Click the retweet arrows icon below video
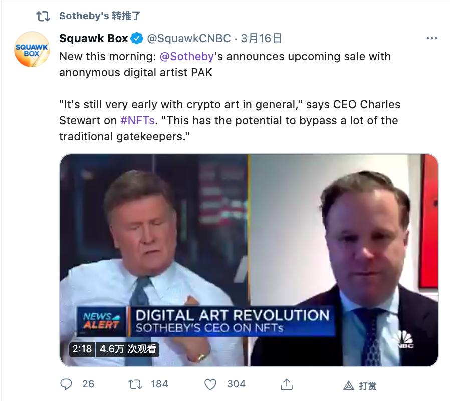The height and width of the screenshot is (401, 450). [x=135, y=384]
